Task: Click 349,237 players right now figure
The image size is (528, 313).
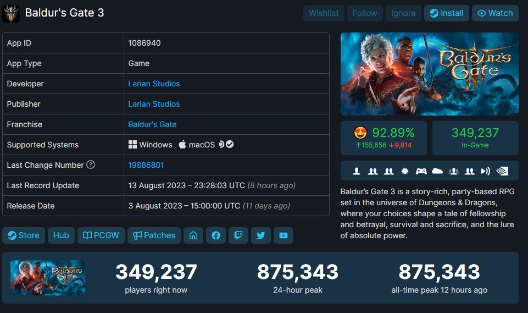Action: [x=156, y=272]
